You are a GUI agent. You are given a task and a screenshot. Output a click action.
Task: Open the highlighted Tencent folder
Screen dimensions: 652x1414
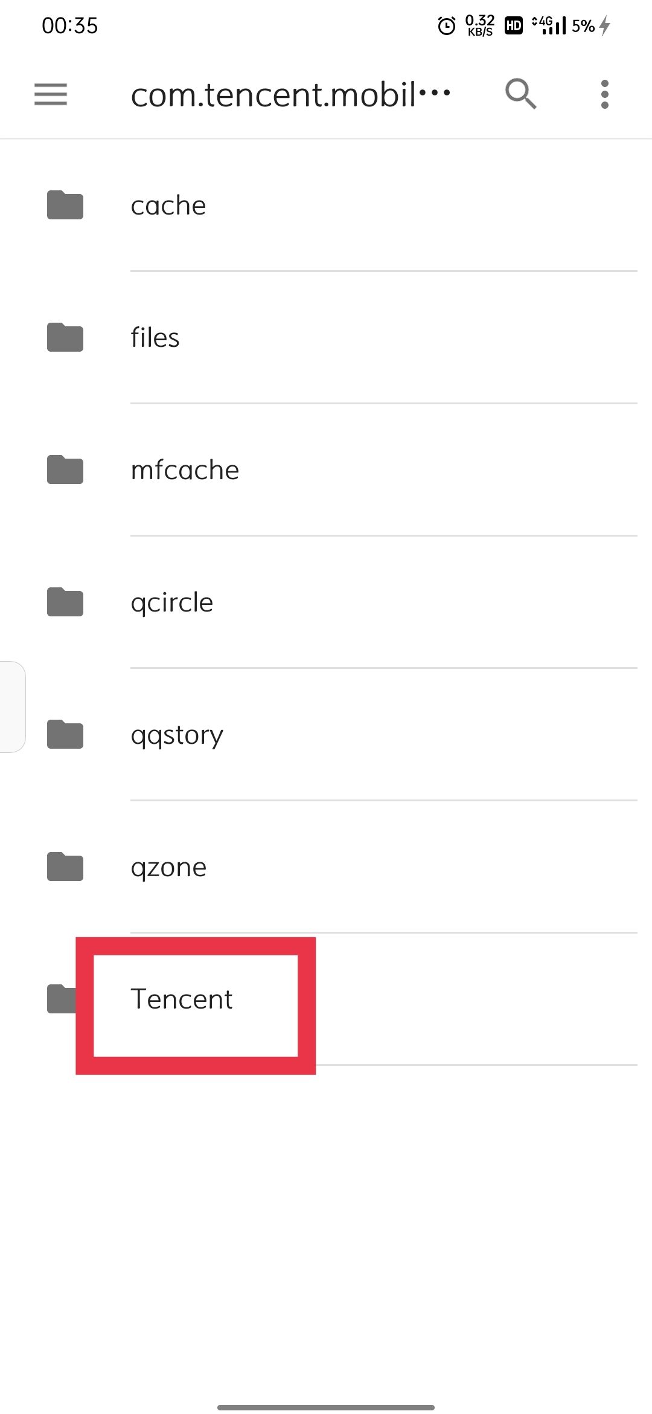pos(182,999)
